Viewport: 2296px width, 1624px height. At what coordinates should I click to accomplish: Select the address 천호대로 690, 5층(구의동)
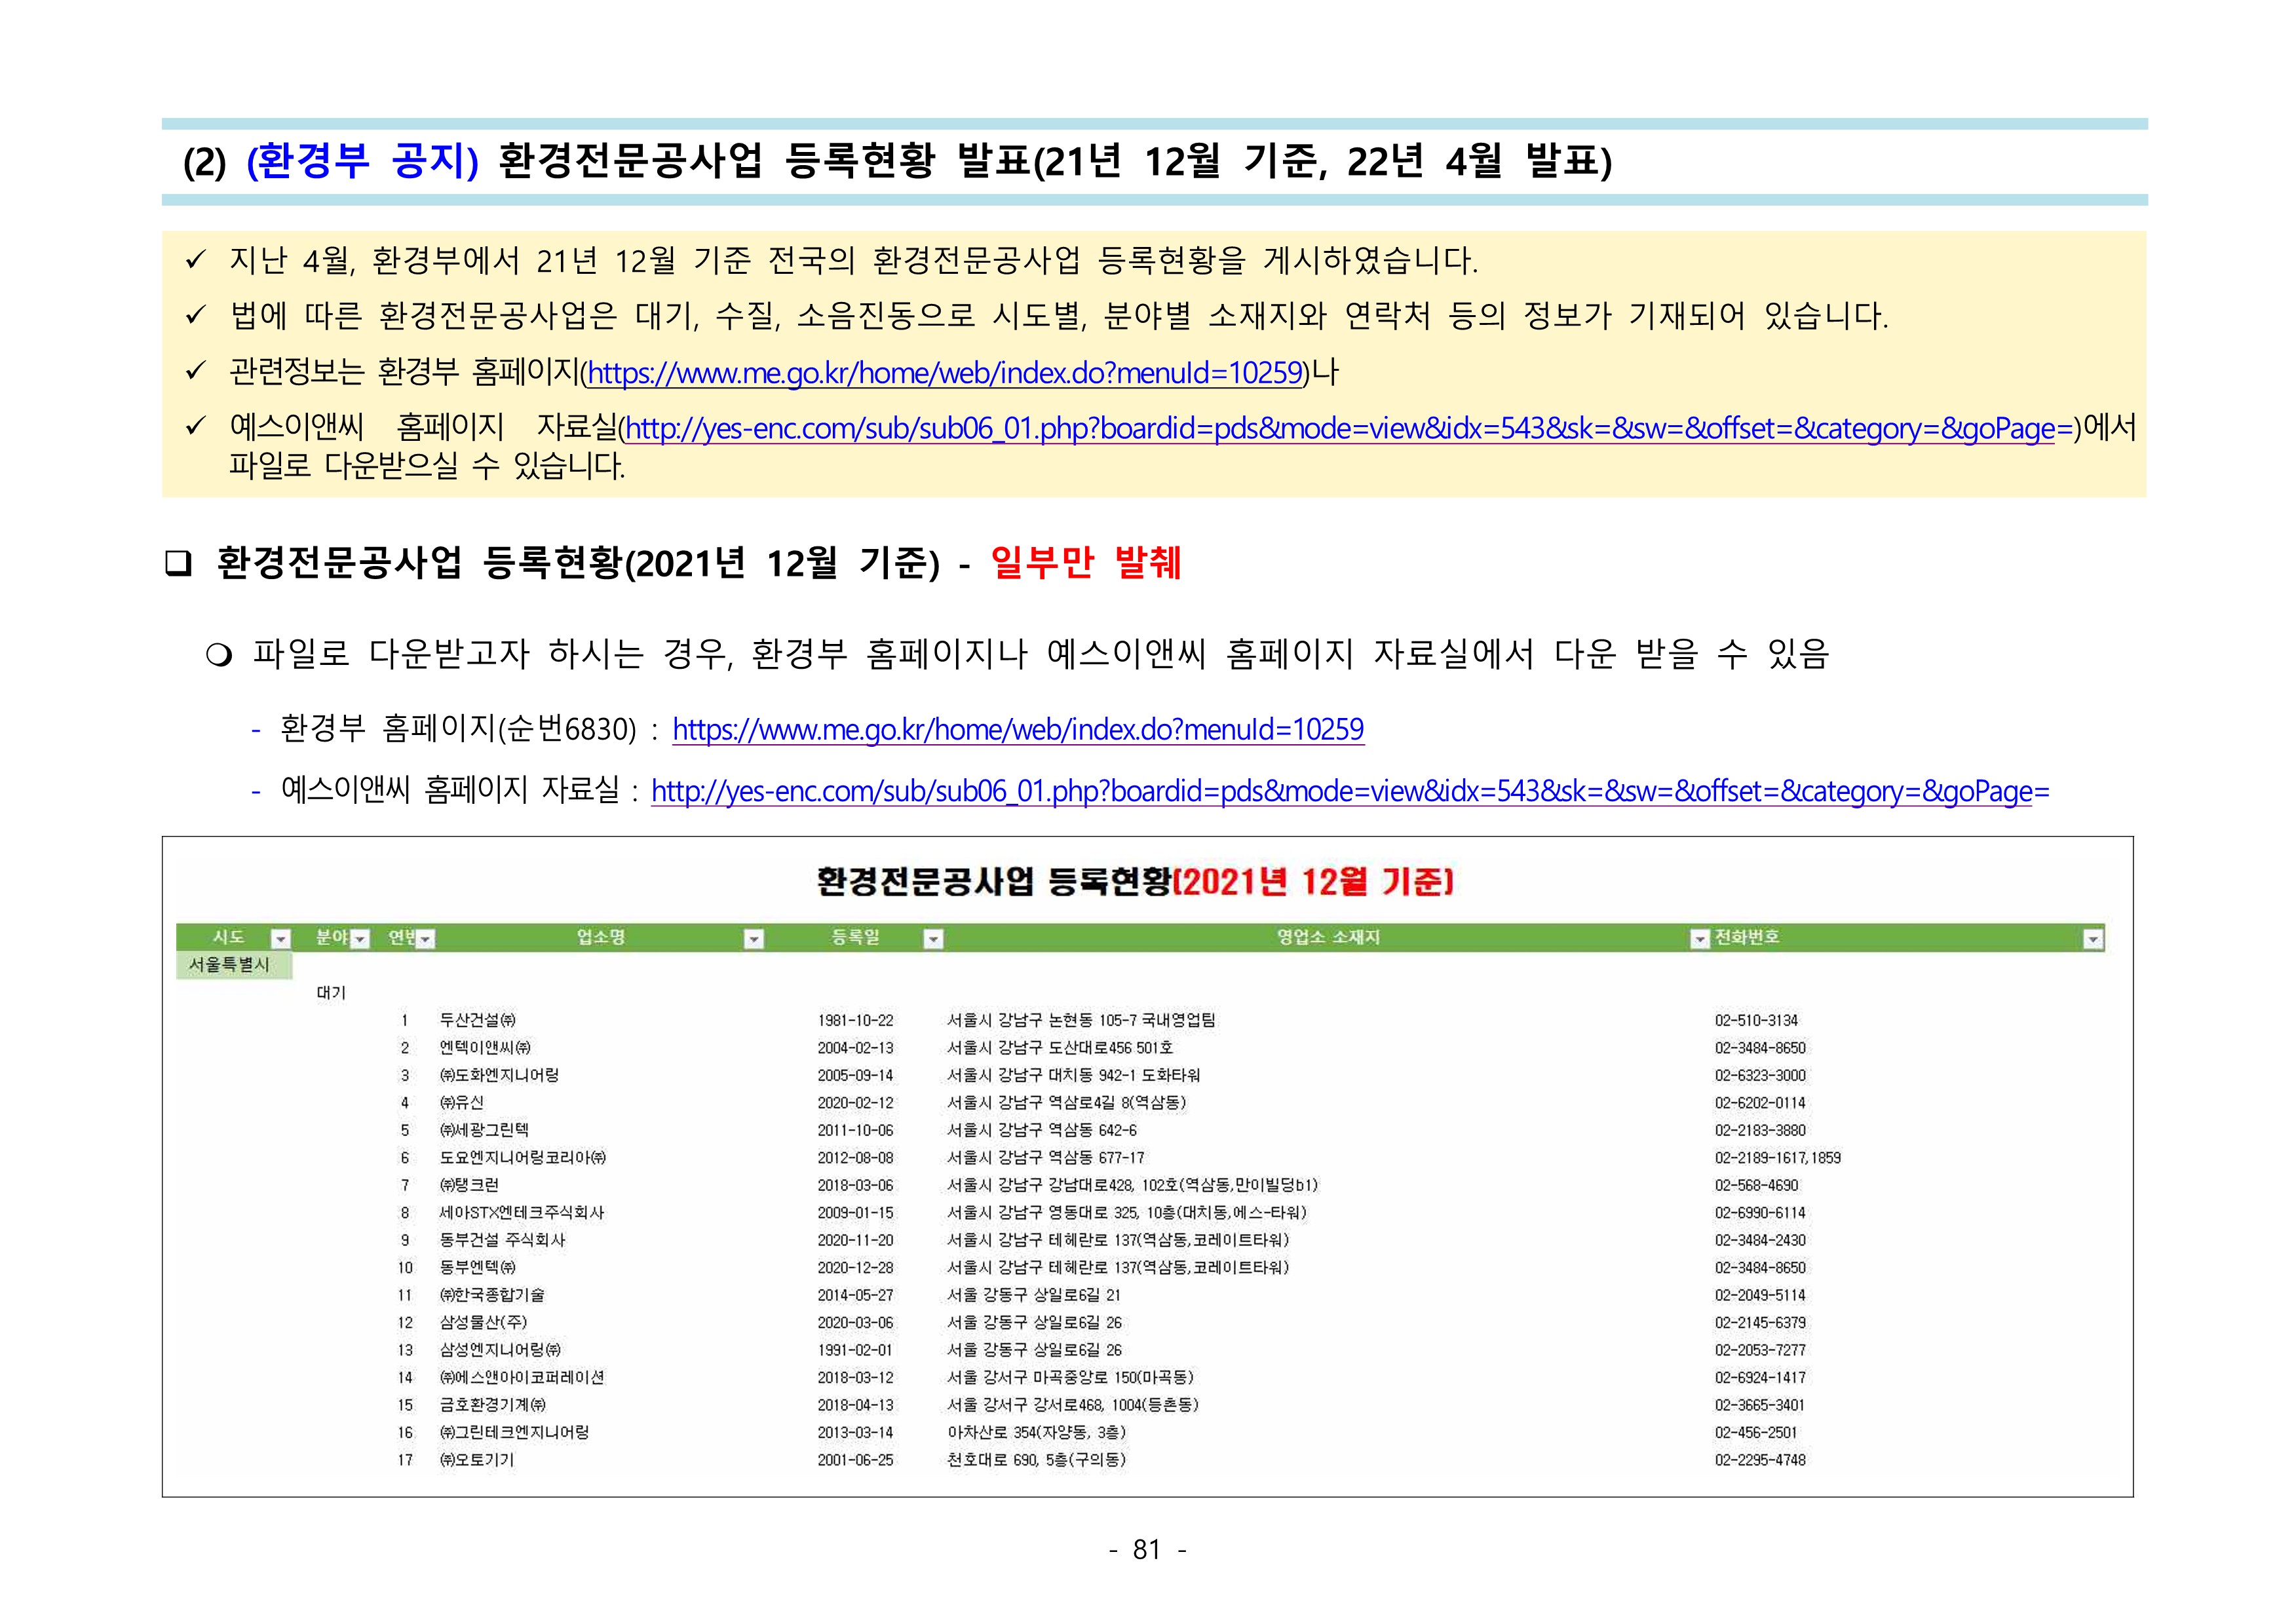1037,1460
